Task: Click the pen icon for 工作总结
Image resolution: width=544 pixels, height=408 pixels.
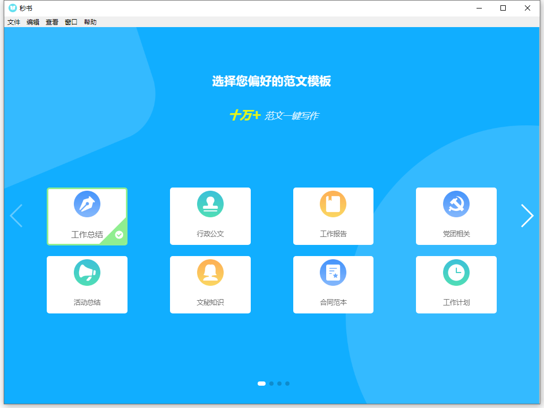Action: coord(87,204)
